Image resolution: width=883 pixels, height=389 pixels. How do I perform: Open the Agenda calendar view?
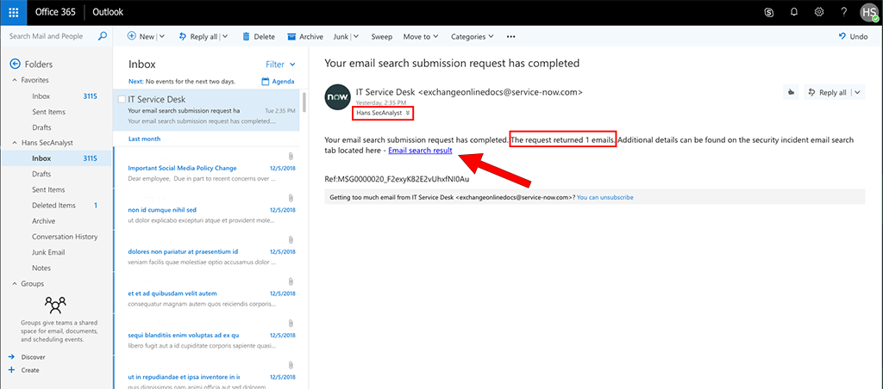coord(279,82)
